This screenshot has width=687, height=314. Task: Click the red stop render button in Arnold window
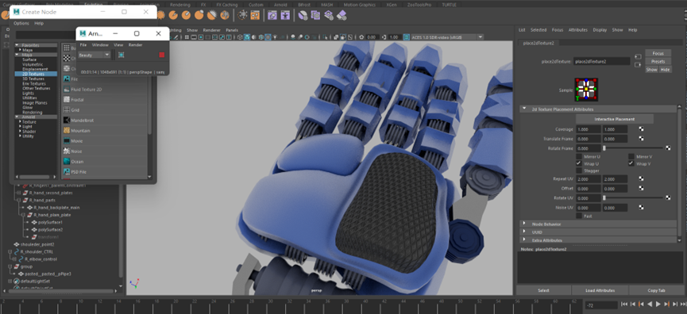162,55
